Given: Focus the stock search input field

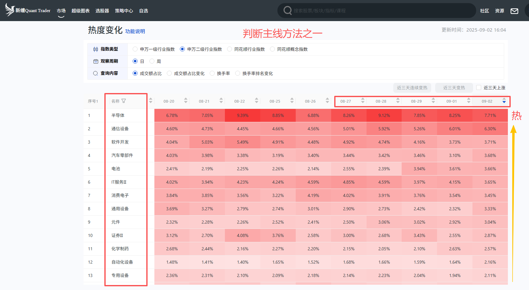Looking at the screenshot, I should click(x=382, y=11).
